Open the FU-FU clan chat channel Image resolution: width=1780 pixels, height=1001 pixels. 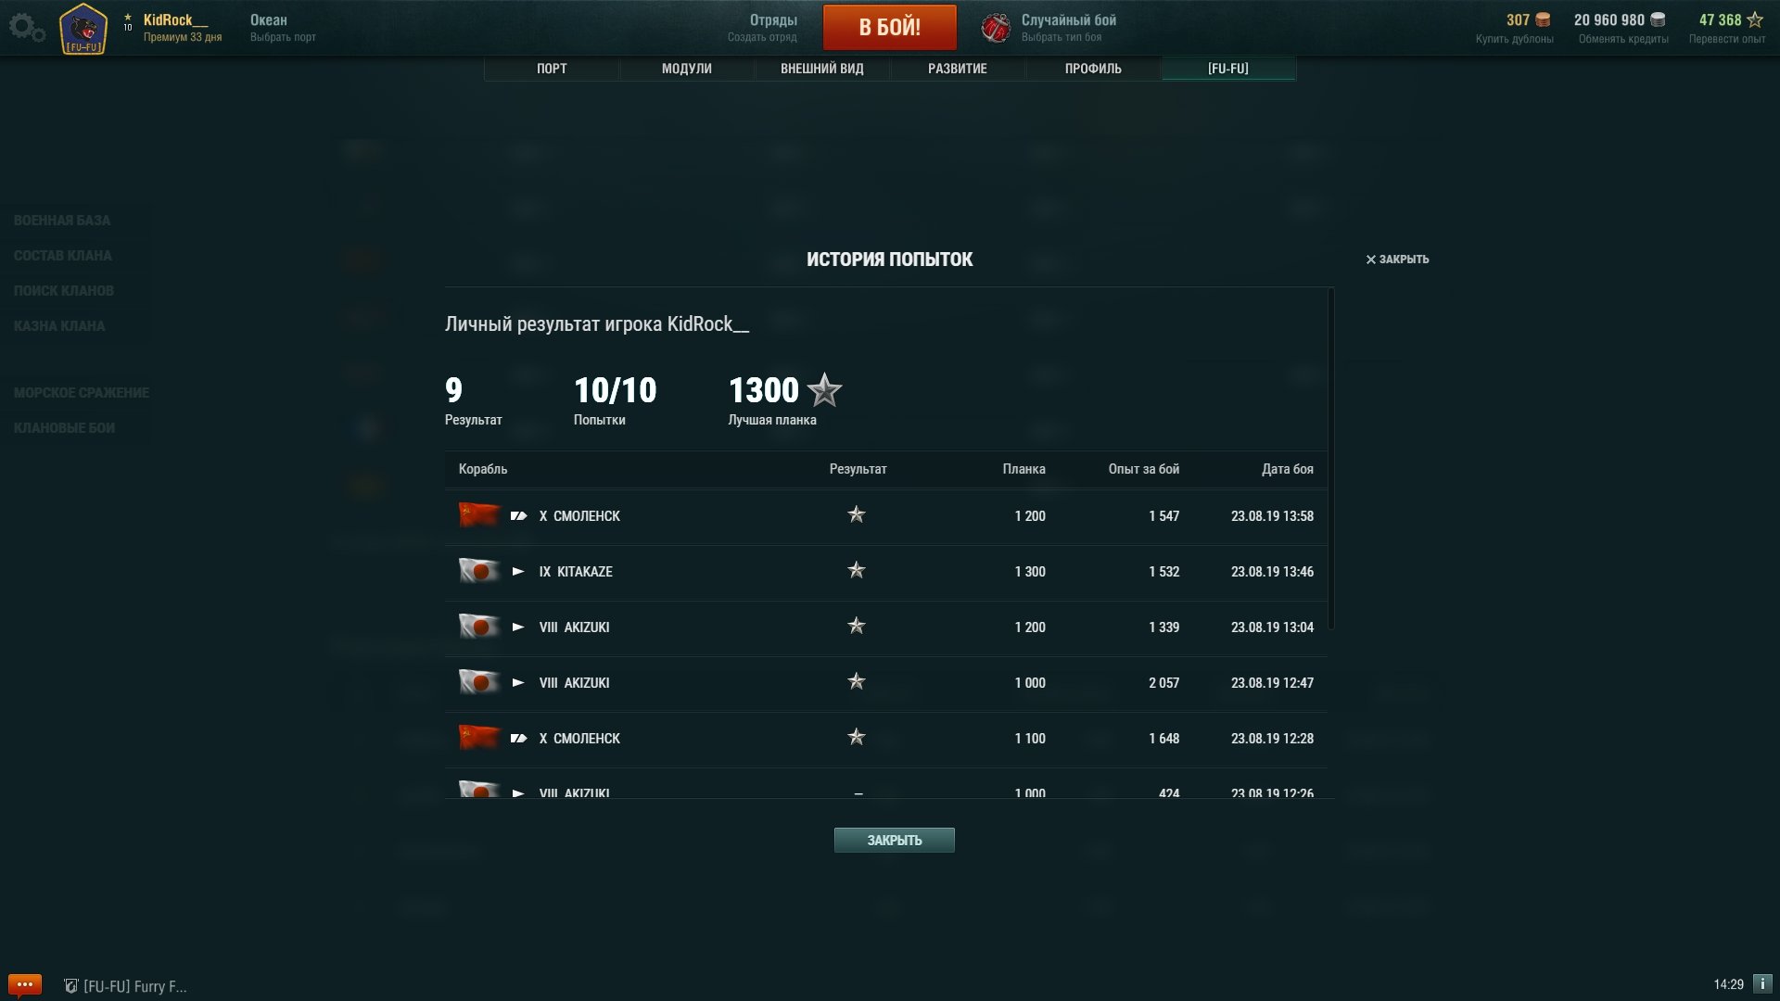125,986
